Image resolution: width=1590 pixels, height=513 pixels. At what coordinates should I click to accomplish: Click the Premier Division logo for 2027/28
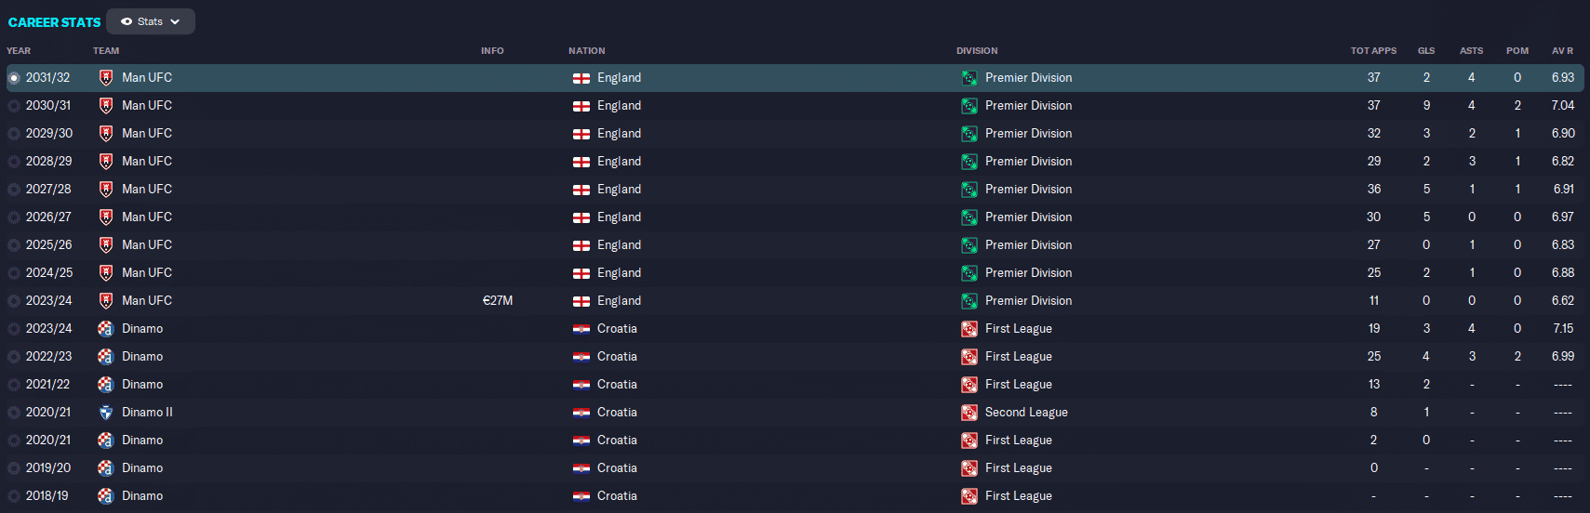[x=969, y=190]
